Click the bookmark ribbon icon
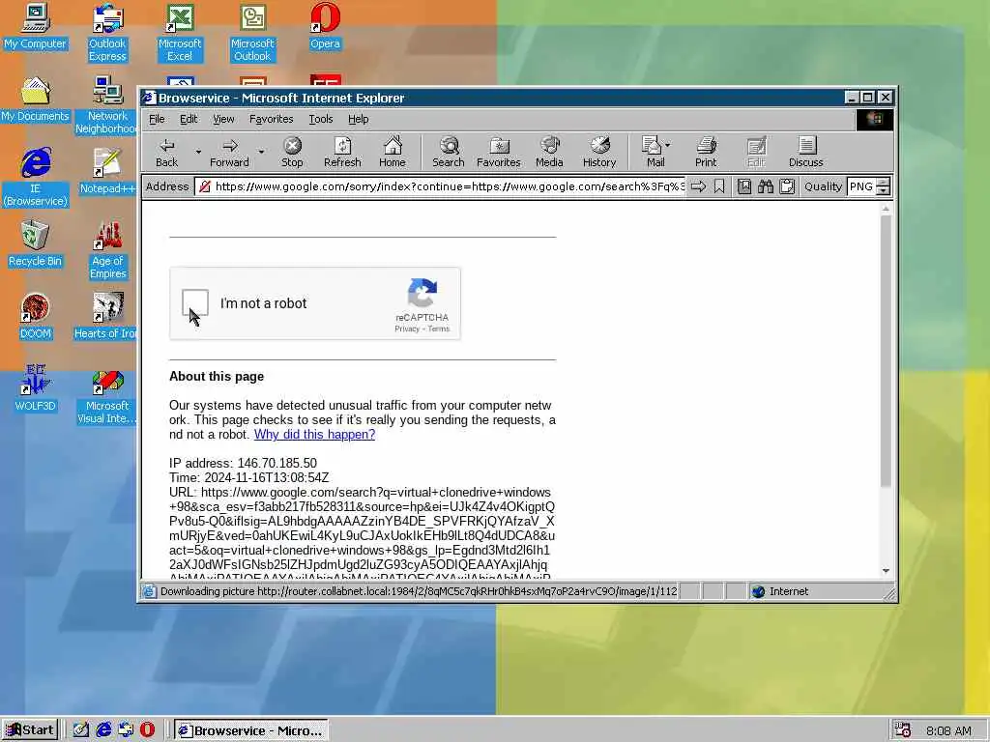 (719, 186)
